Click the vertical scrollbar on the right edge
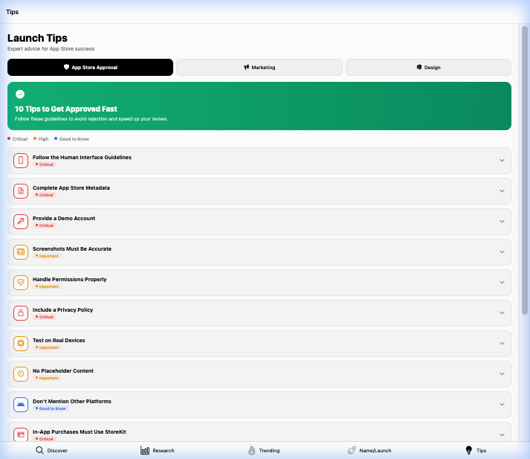530x459 pixels. click(x=525, y=171)
